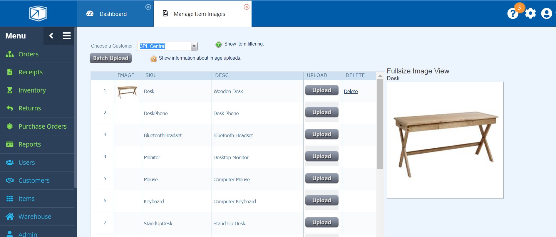
Task: Click the Batch Upload button
Action: [110, 58]
